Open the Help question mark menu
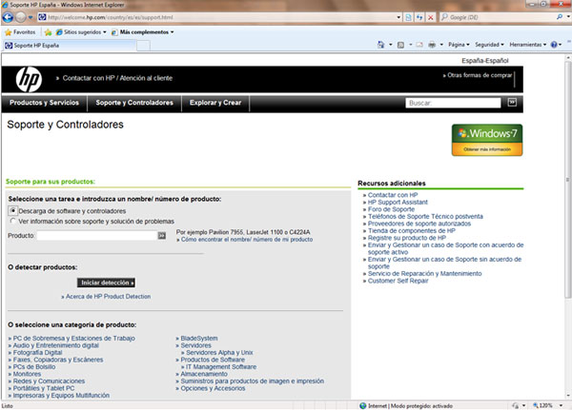572x410 pixels. click(556, 45)
